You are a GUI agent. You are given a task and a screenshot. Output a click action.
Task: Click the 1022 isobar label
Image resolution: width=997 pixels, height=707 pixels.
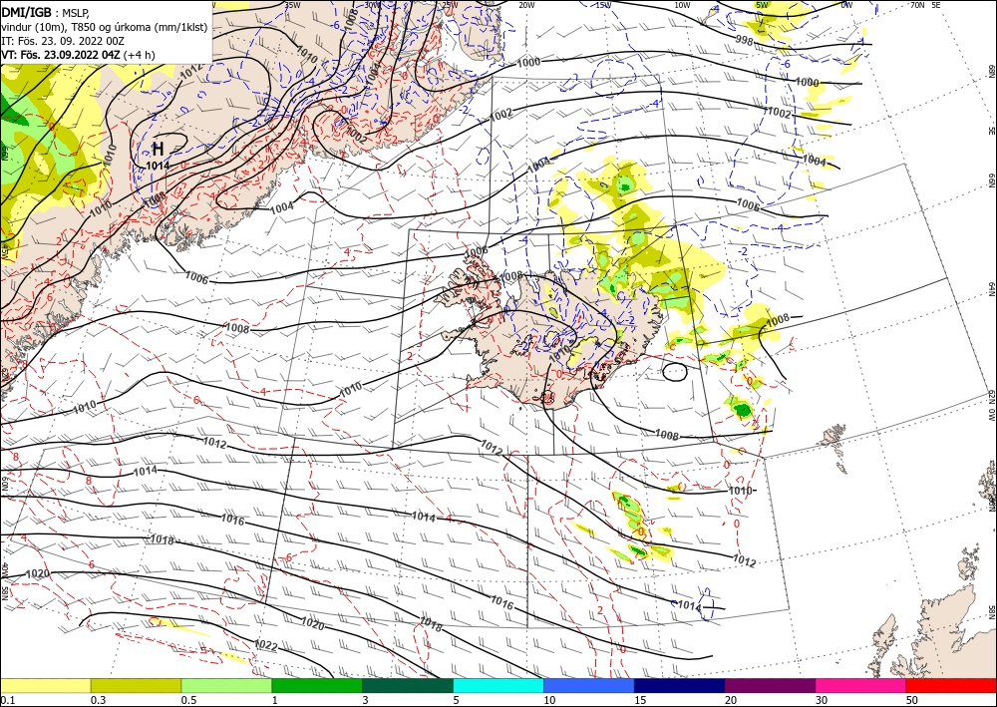coord(266,645)
